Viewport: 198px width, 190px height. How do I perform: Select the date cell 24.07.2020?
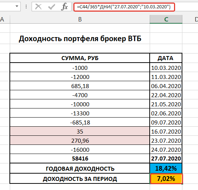[166, 149]
